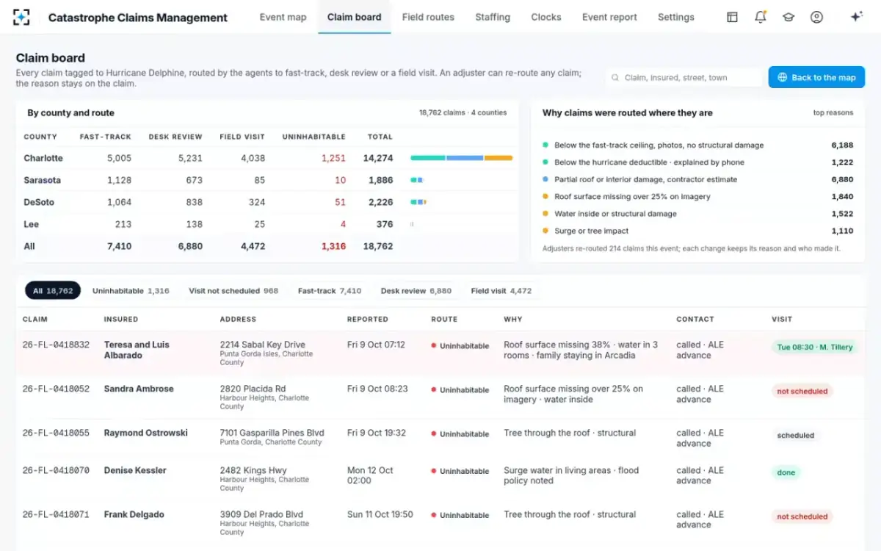Open the user account profile icon

click(816, 17)
